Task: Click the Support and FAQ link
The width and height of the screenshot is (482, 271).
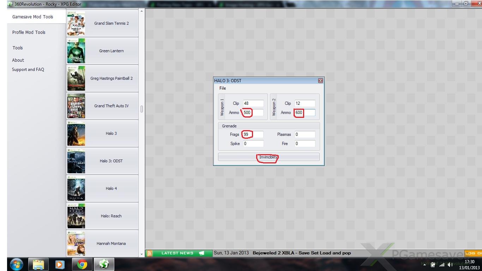Action: pos(28,70)
